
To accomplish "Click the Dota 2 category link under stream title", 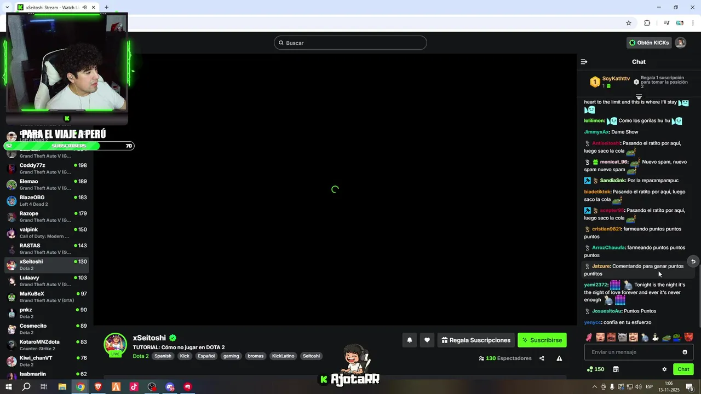I will (x=141, y=356).
